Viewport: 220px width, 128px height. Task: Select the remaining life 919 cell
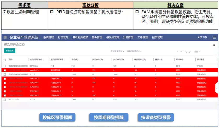coord(115,100)
